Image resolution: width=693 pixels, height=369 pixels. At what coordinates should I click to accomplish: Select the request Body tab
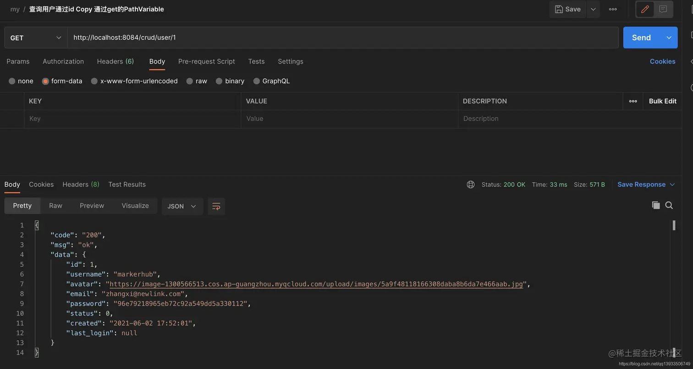tap(157, 61)
